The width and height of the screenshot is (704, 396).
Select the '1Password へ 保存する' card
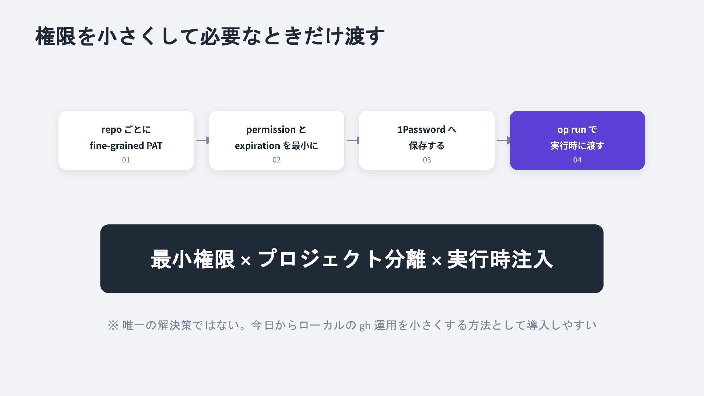[x=427, y=140]
